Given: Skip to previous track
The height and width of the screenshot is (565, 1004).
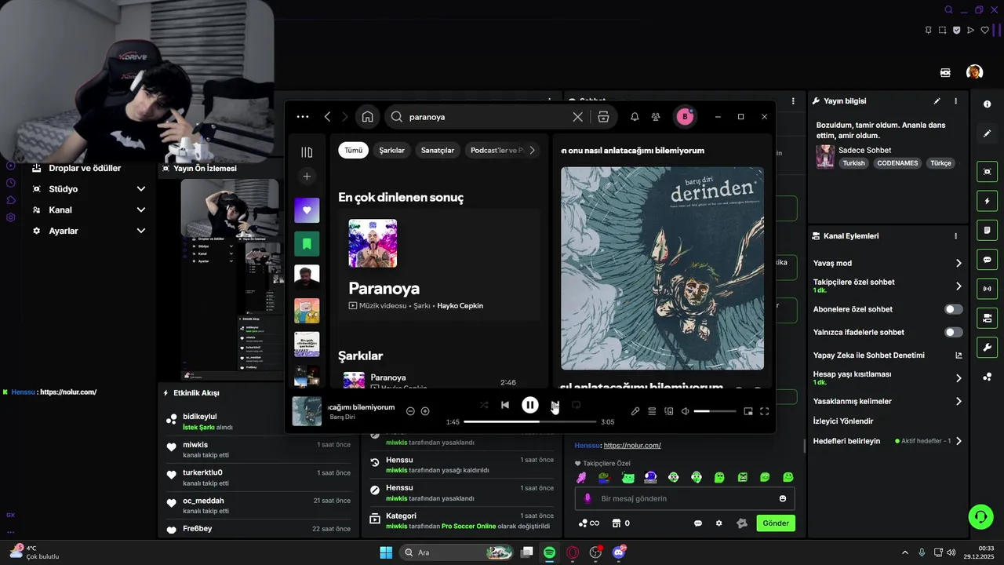Looking at the screenshot, I should coord(505,405).
